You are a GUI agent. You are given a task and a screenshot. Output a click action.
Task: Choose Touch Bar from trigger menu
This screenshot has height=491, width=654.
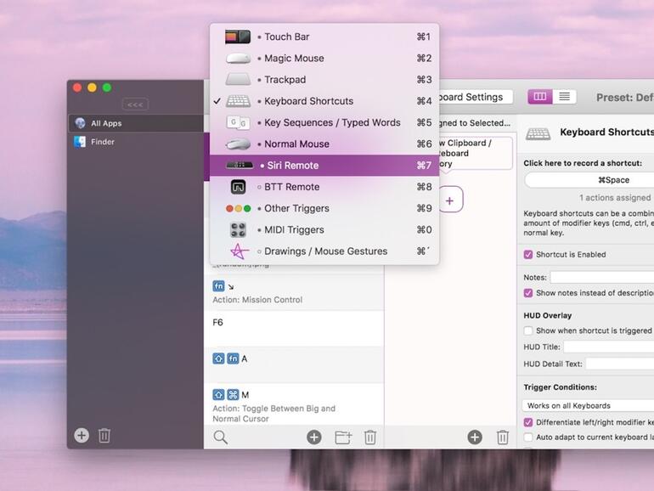coord(324,37)
